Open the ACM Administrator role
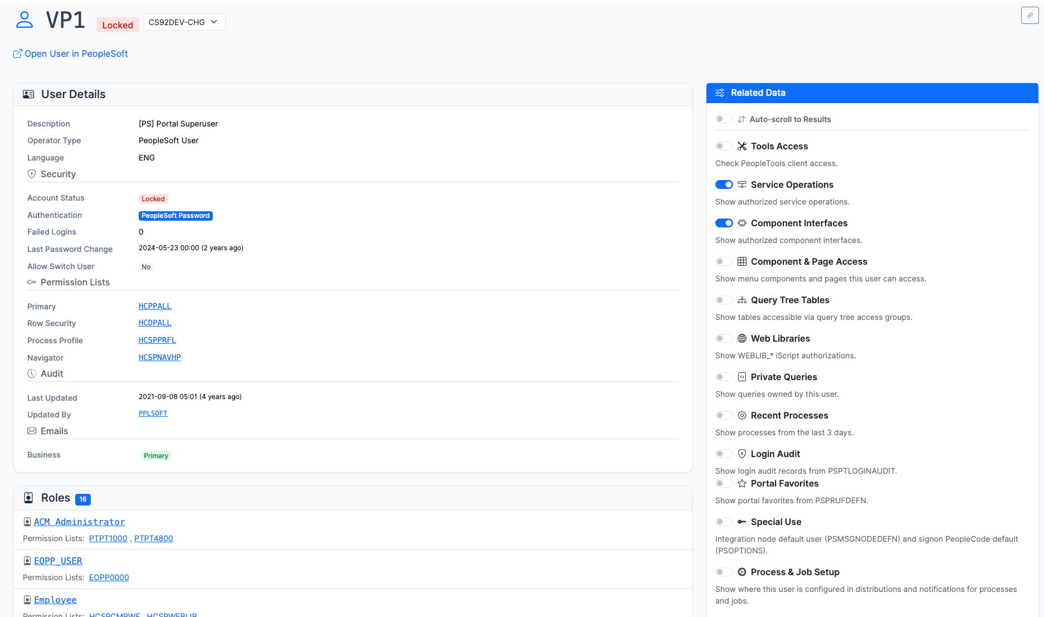Screen dimensions: 1044x617 pyautogui.click(x=80, y=522)
